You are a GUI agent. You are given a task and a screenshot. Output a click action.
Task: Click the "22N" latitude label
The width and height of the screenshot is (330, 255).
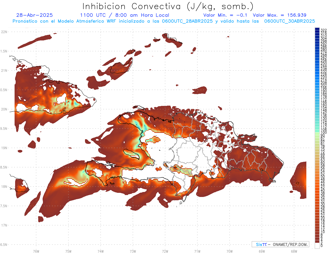(x=4, y=32)
